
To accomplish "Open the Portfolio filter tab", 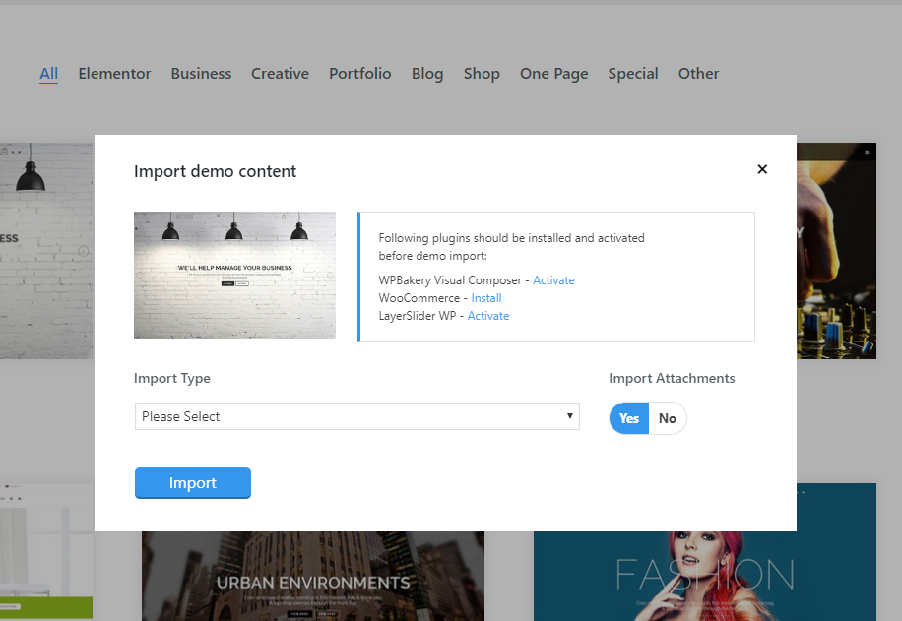I will 359,74.
